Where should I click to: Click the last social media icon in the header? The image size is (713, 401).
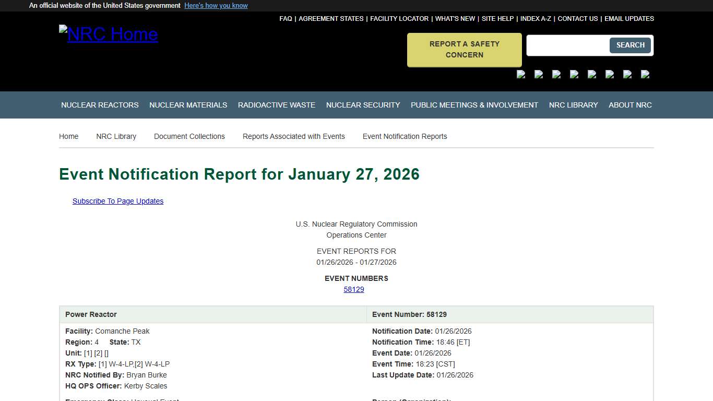click(x=646, y=74)
